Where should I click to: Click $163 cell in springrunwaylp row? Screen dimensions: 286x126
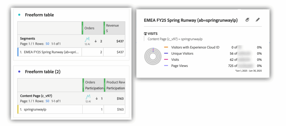(121, 110)
